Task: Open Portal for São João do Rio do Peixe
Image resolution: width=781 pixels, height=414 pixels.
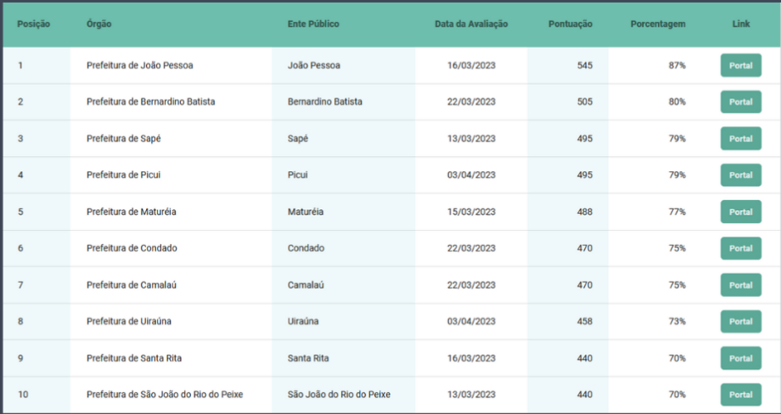Action: click(x=740, y=394)
